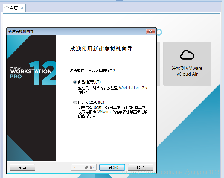224x178 pixels.
Task: Open the 连接到 VMware vCloud Air tile
Action: (187, 64)
